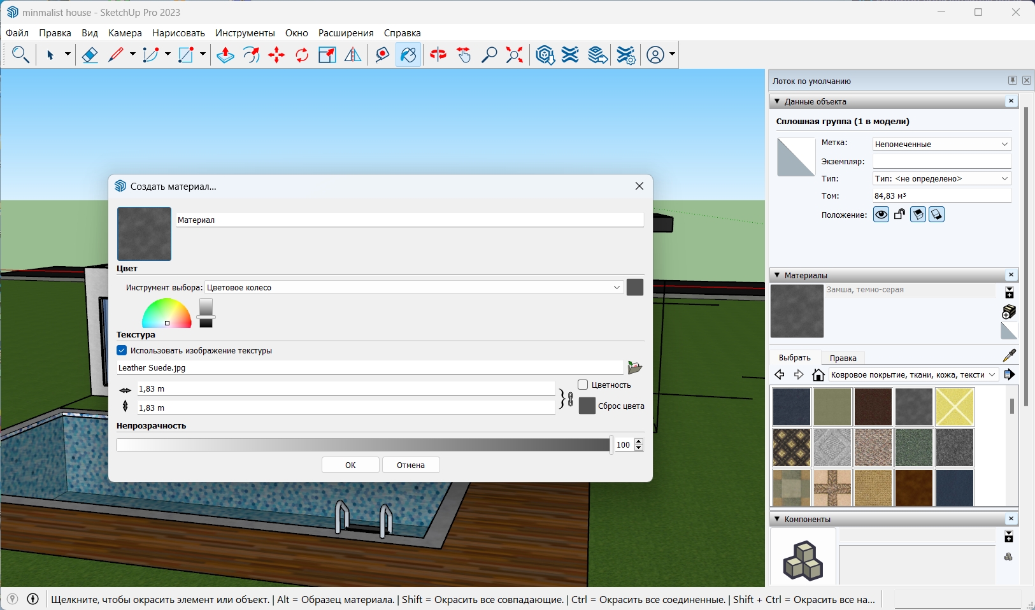Choose the Tape Measure tool icon
The width and height of the screenshot is (1035, 610).
pyautogui.click(x=382, y=55)
